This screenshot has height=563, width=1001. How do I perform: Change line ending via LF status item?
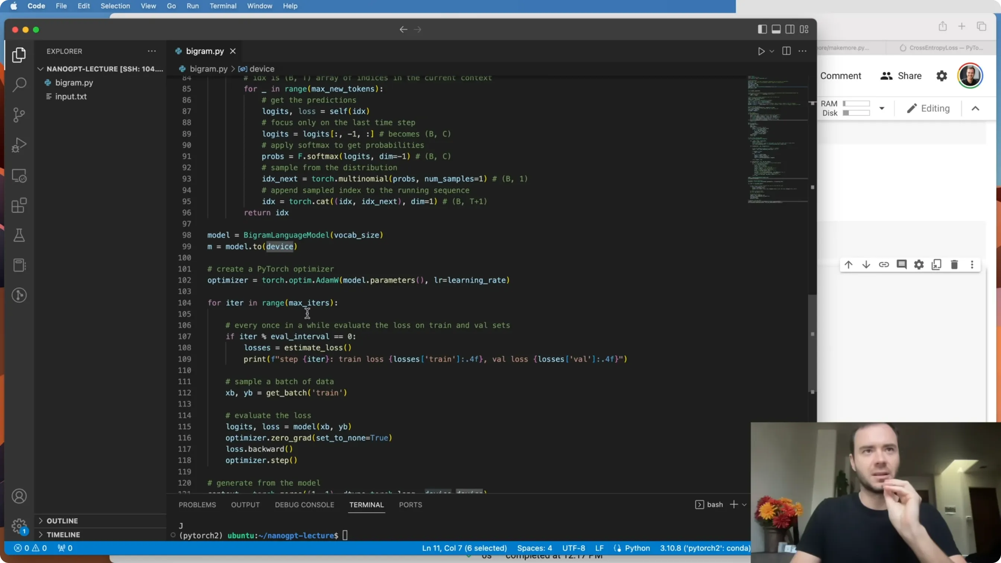coord(599,548)
